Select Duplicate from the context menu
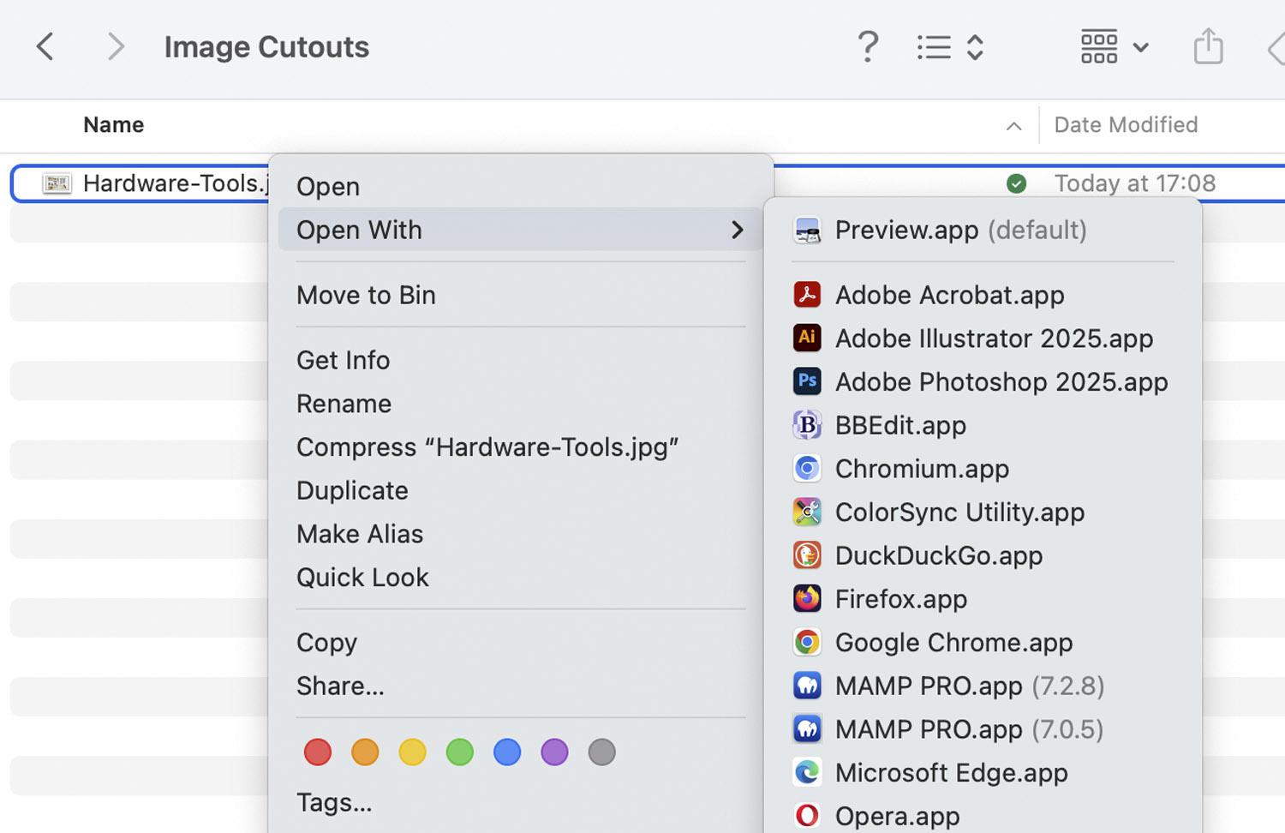The width and height of the screenshot is (1285, 833). pos(352,490)
